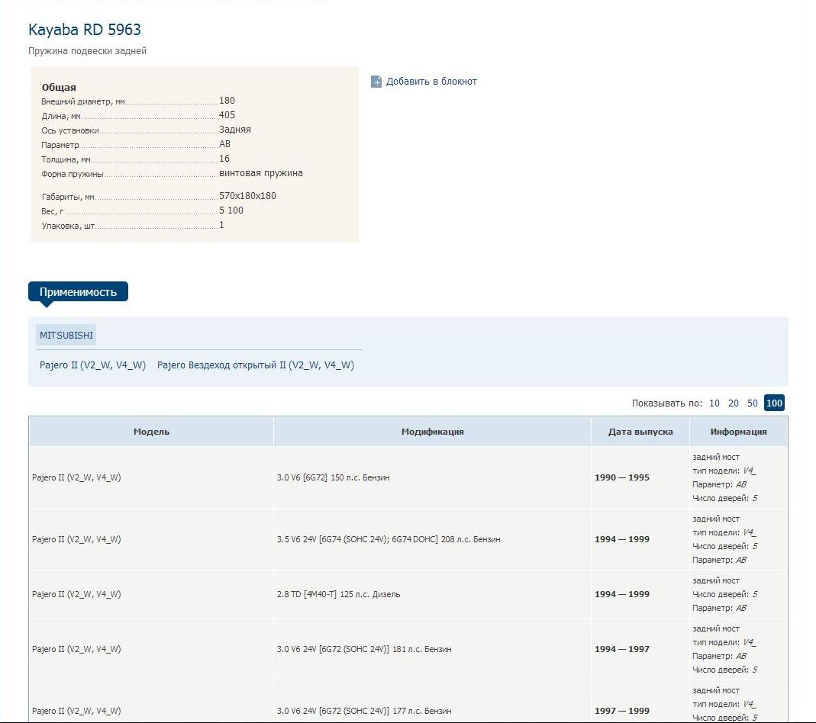Show 50 rows per page
The image size is (816, 723).
coord(752,403)
